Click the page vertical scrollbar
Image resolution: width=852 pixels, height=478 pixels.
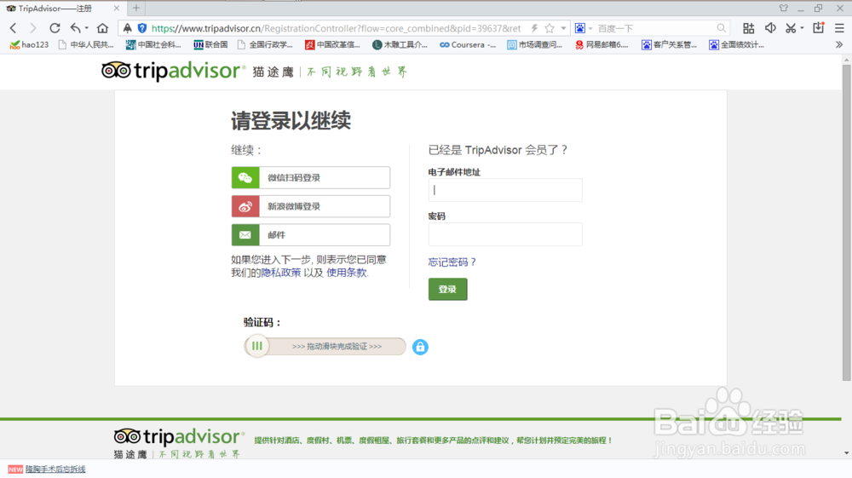pyautogui.click(x=847, y=222)
